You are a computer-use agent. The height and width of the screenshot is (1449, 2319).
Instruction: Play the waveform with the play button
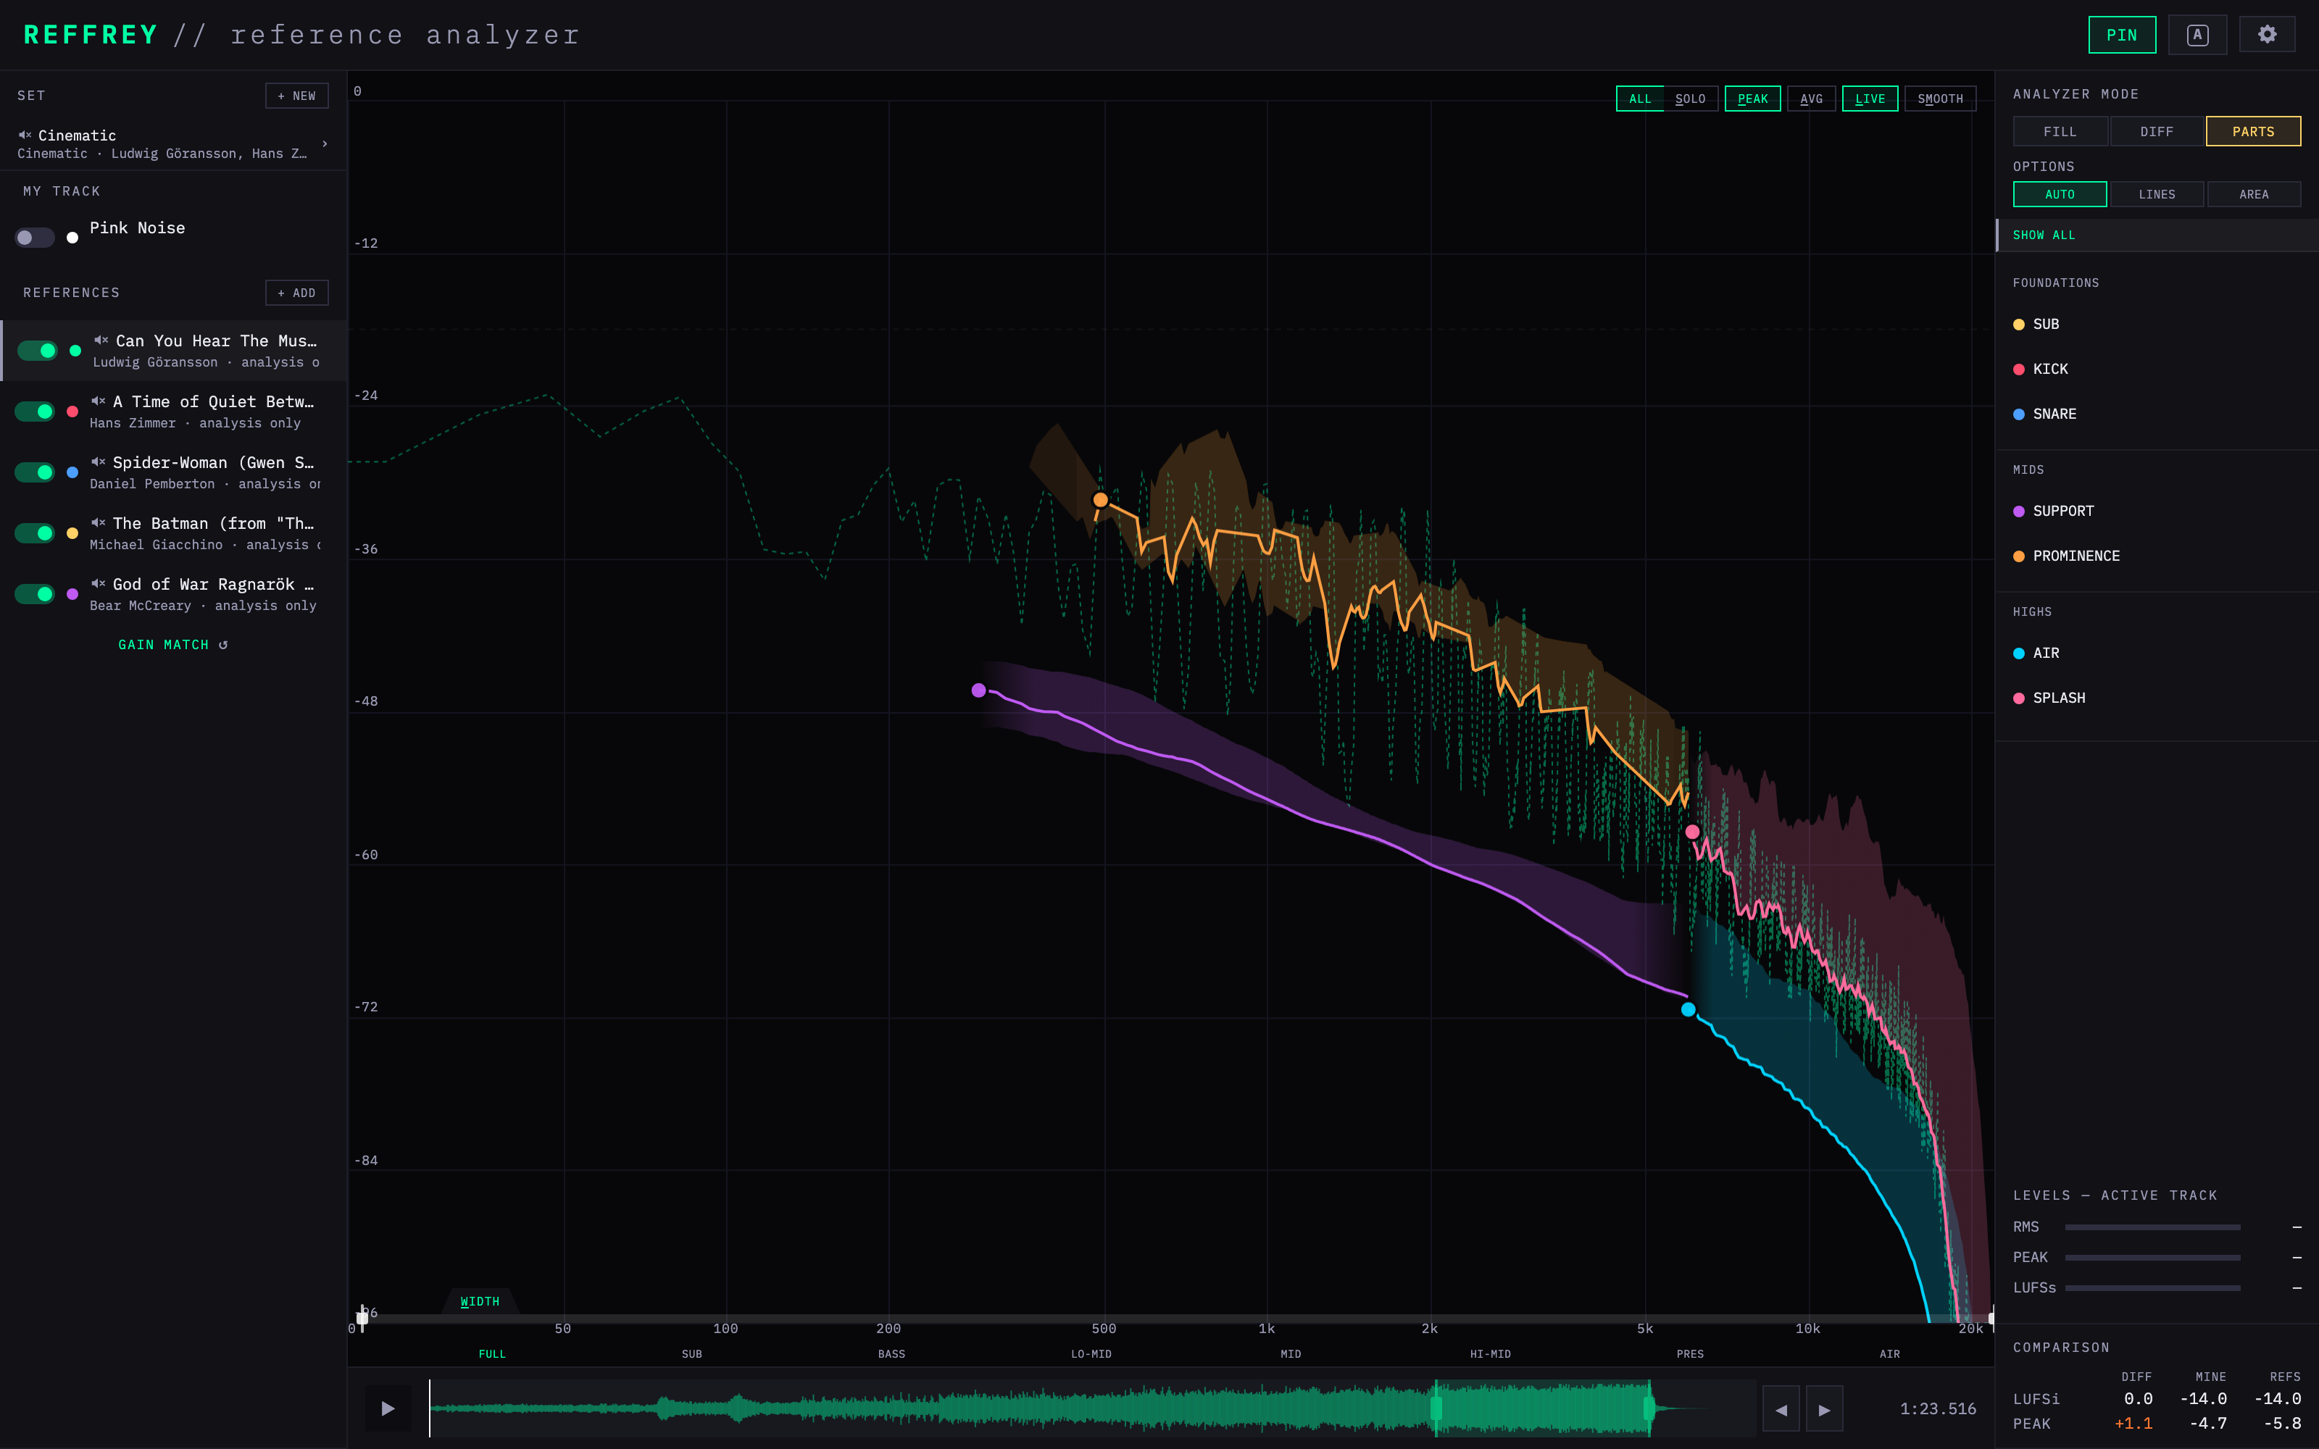(x=387, y=1408)
